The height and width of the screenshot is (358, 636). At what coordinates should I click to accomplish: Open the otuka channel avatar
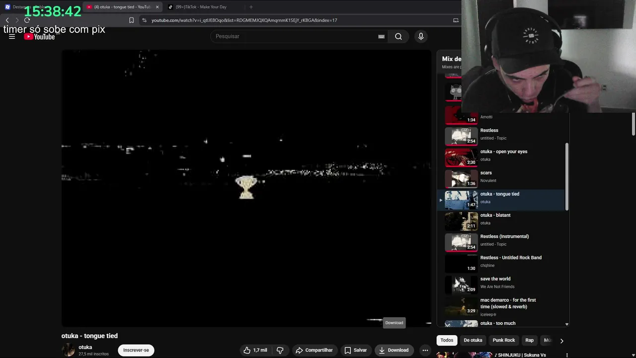tap(68, 350)
